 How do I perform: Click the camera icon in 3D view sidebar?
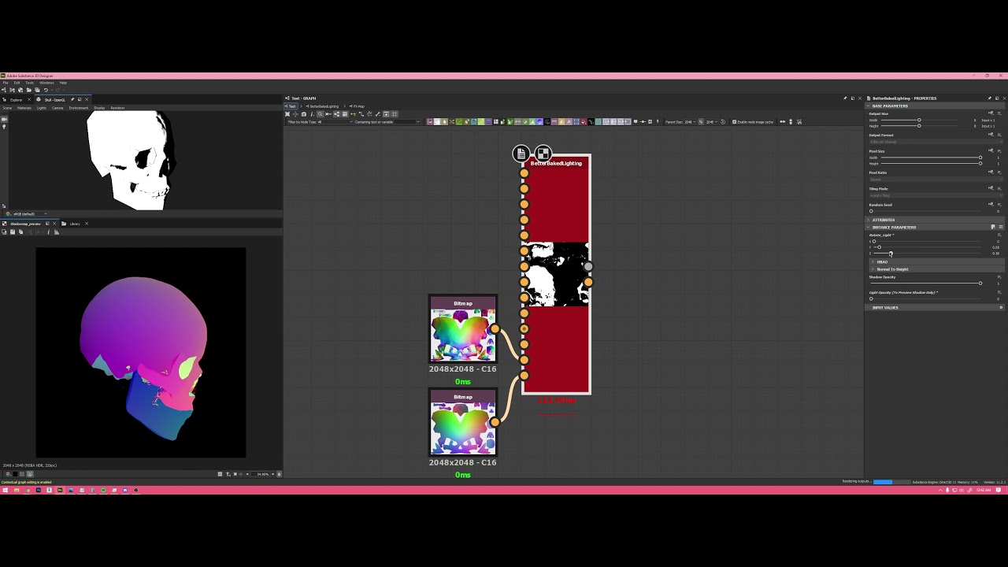click(4, 120)
